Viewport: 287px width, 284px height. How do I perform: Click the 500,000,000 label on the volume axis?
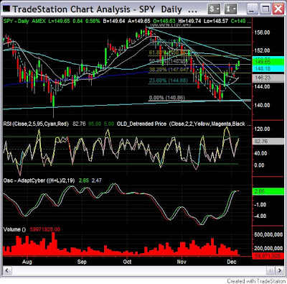(x=268, y=234)
